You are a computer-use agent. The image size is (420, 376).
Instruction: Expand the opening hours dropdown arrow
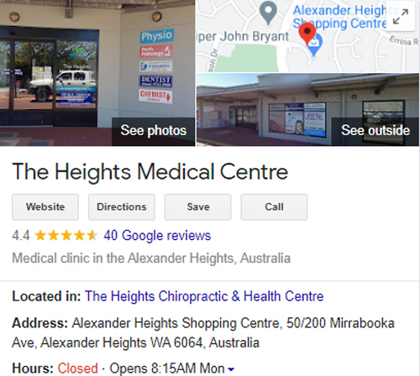tap(231, 369)
